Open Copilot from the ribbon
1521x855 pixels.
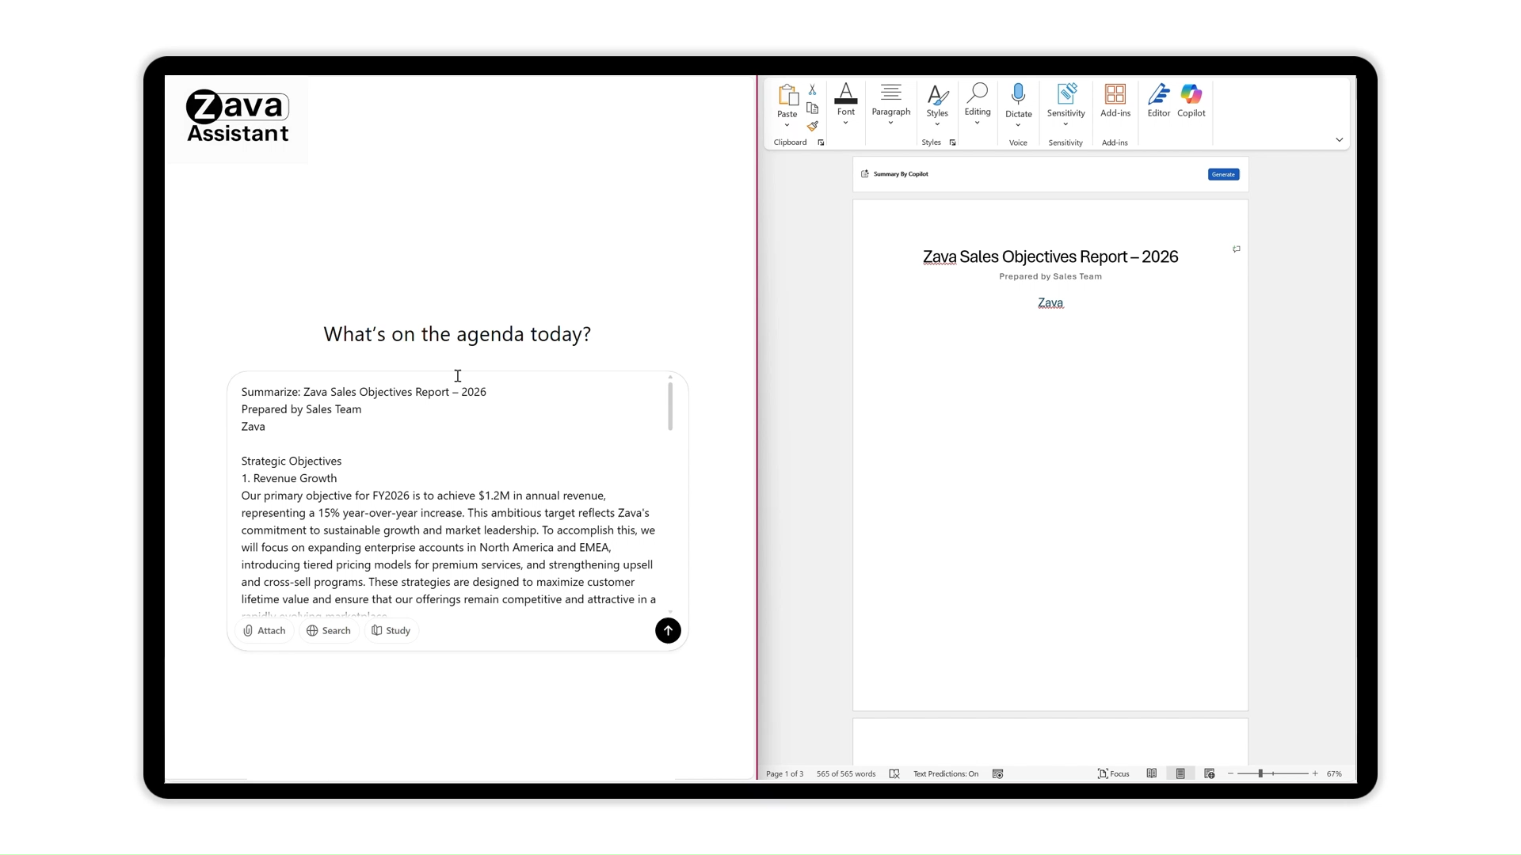pos(1191,94)
